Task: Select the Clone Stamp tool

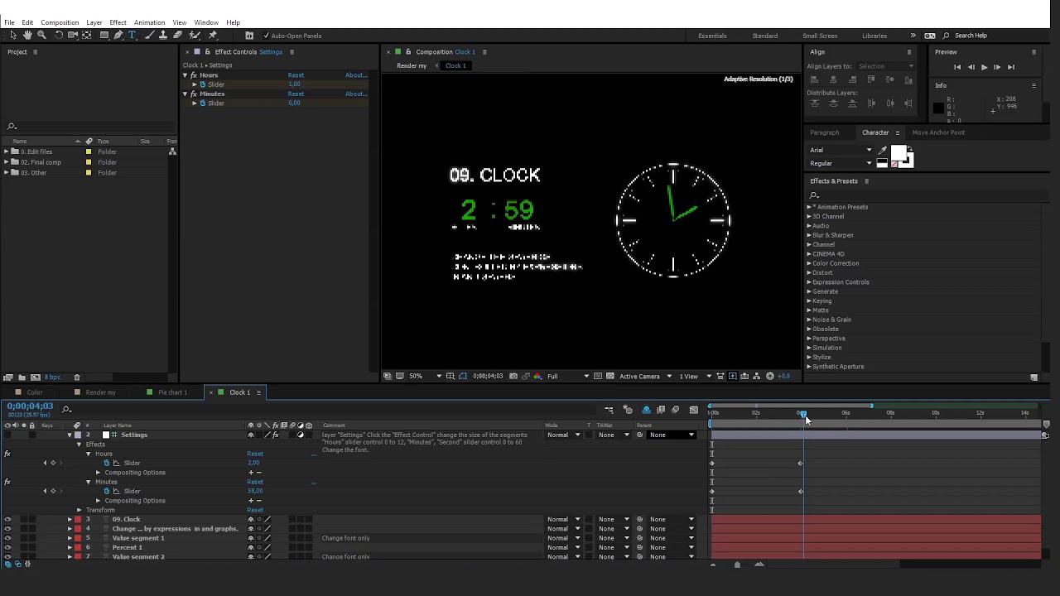Action: 162,36
